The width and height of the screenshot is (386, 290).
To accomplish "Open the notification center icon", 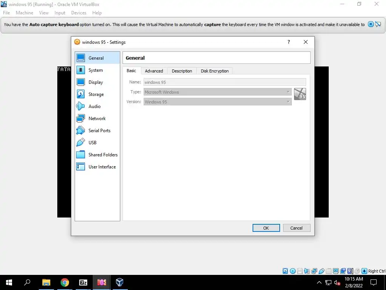I will click(x=374, y=282).
